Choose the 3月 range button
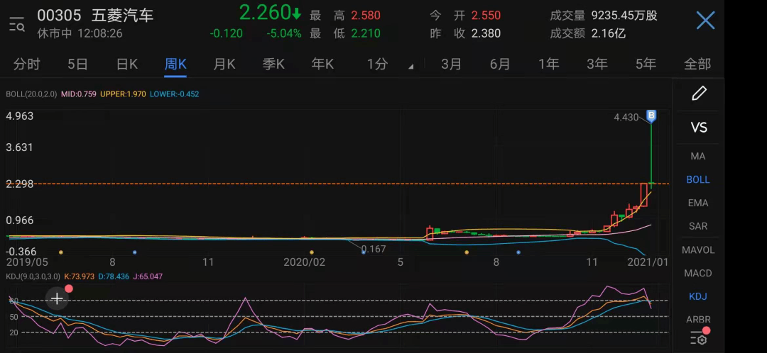Screen dimensions: 767x353 pos(451,64)
